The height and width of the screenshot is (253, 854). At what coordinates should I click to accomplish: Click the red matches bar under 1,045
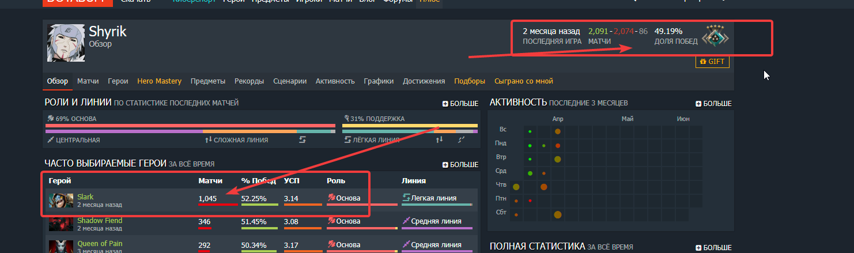click(217, 205)
